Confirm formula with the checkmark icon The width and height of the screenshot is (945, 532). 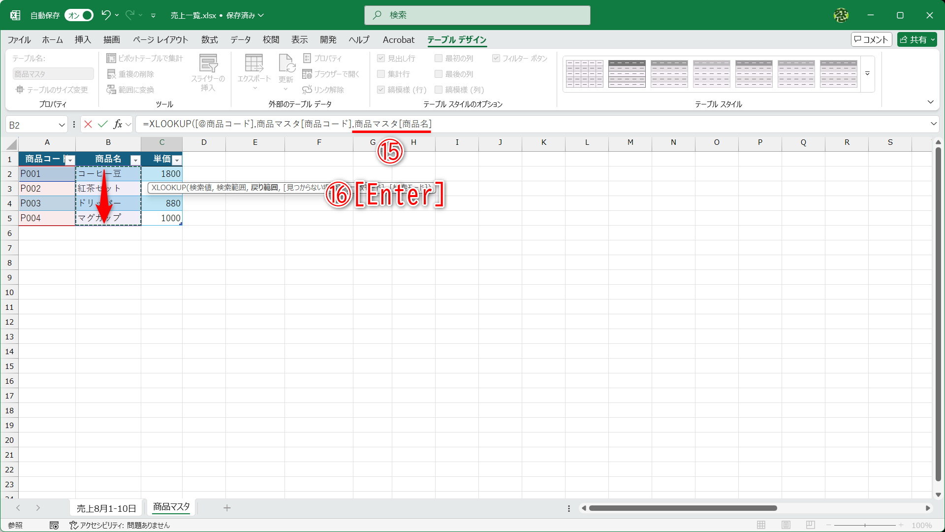tap(103, 124)
